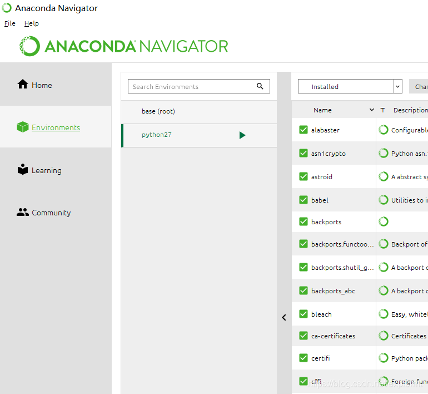Switch to the Learning tab
The width and height of the screenshot is (428, 394).
pos(56,170)
